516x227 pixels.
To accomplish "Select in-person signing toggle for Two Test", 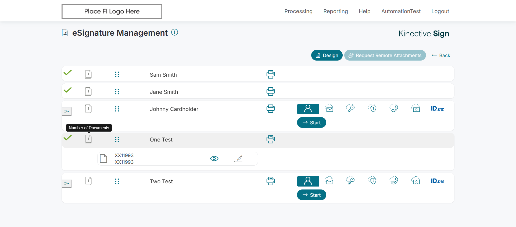I will pyautogui.click(x=308, y=181).
